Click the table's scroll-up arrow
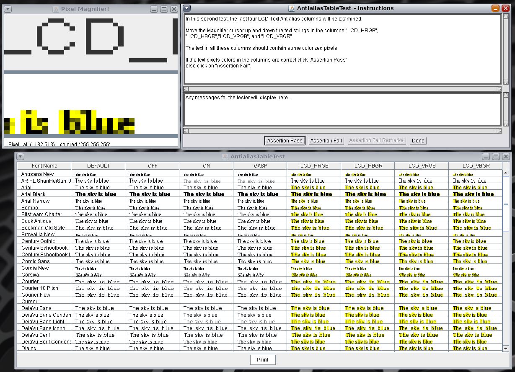This screenshot has height=372, width=515. tap(505, 173)
